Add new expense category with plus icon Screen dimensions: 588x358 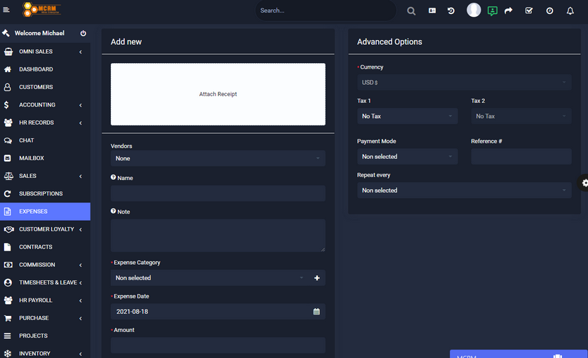[317, 278]
